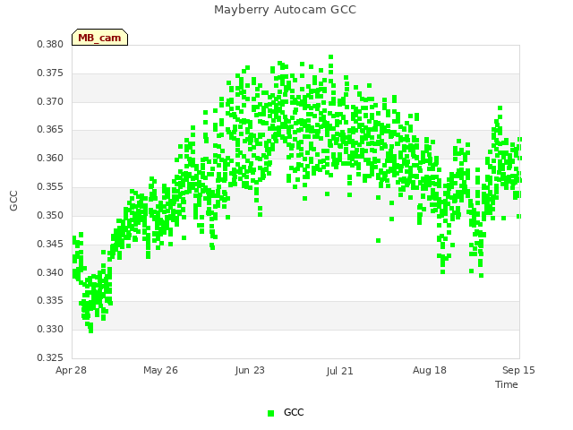Screen dimensions: 573x430
Task: Click the May 26 x-axis date label
Action: coord(160,370)
